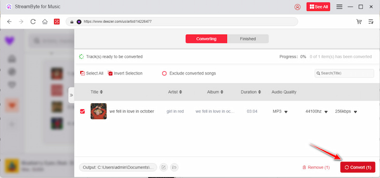380x178 pixels.
Task: Click the red music service switcher icon
Action: point(57,21)
